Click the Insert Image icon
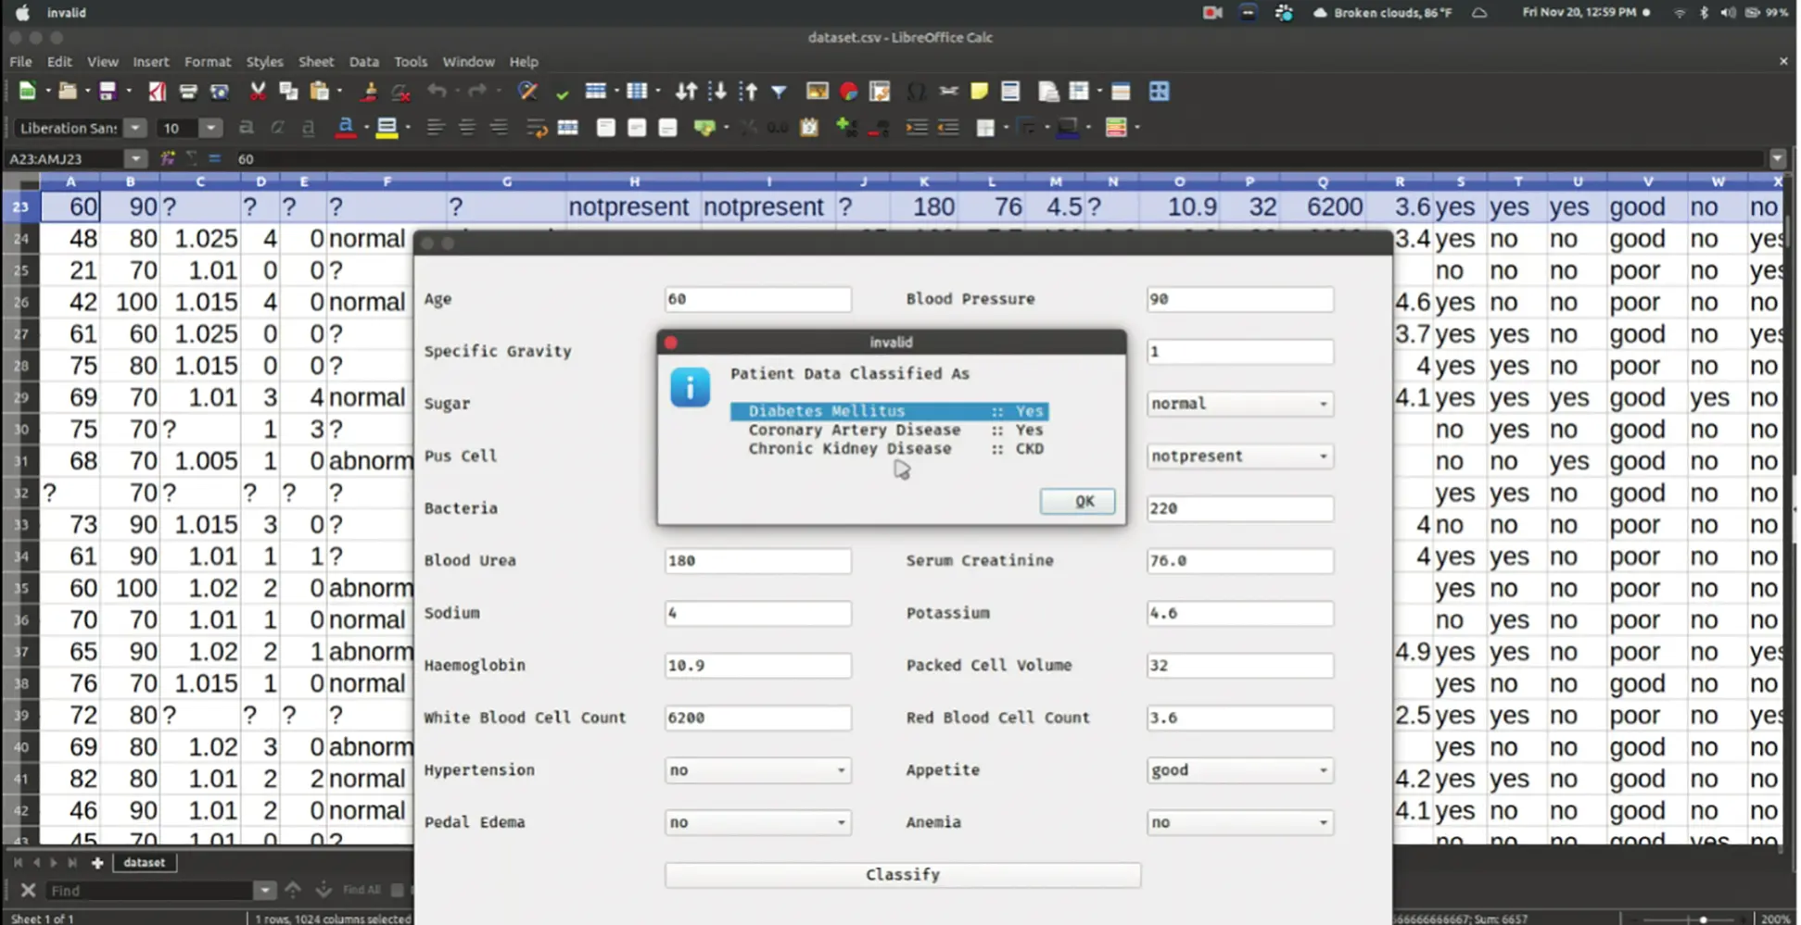Viewport: 1801px width, 925px height. (817, 92)
